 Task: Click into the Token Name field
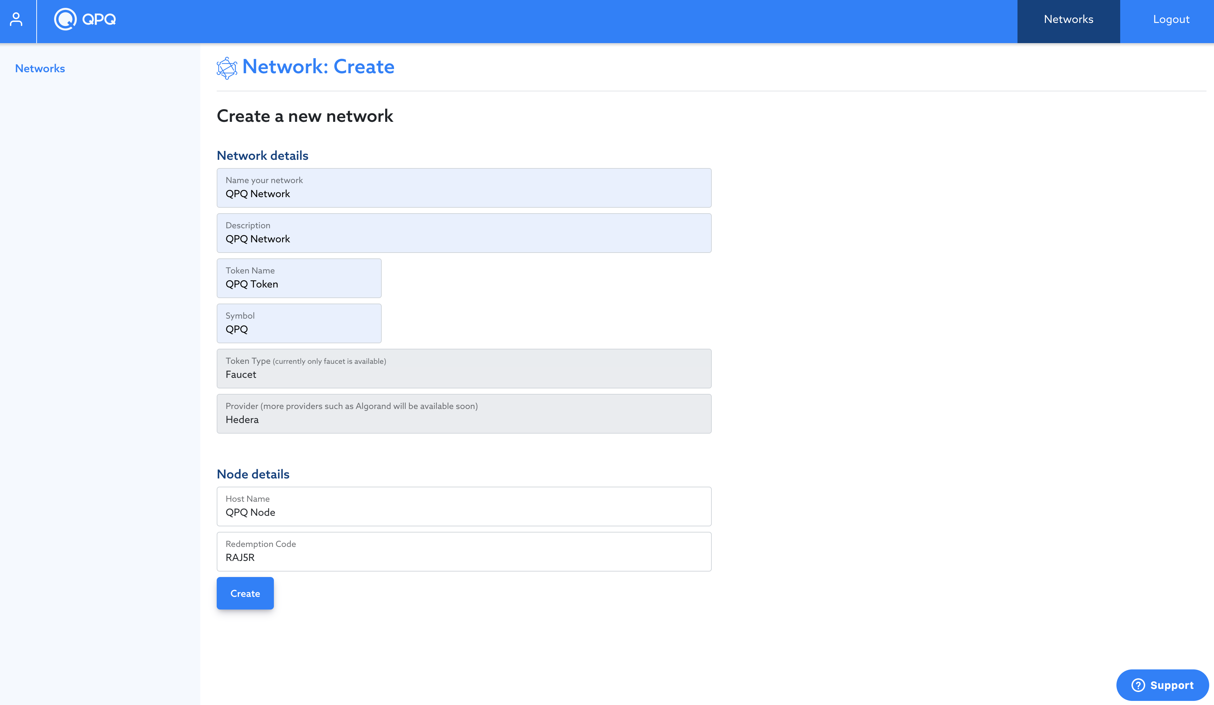[299, 278]
